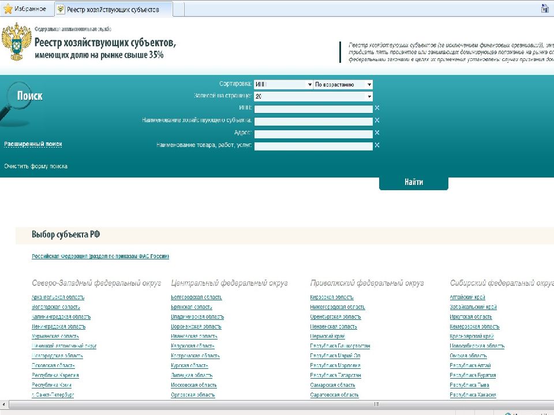
Task: Focus the Адрес input field
Action: (313, 134)
